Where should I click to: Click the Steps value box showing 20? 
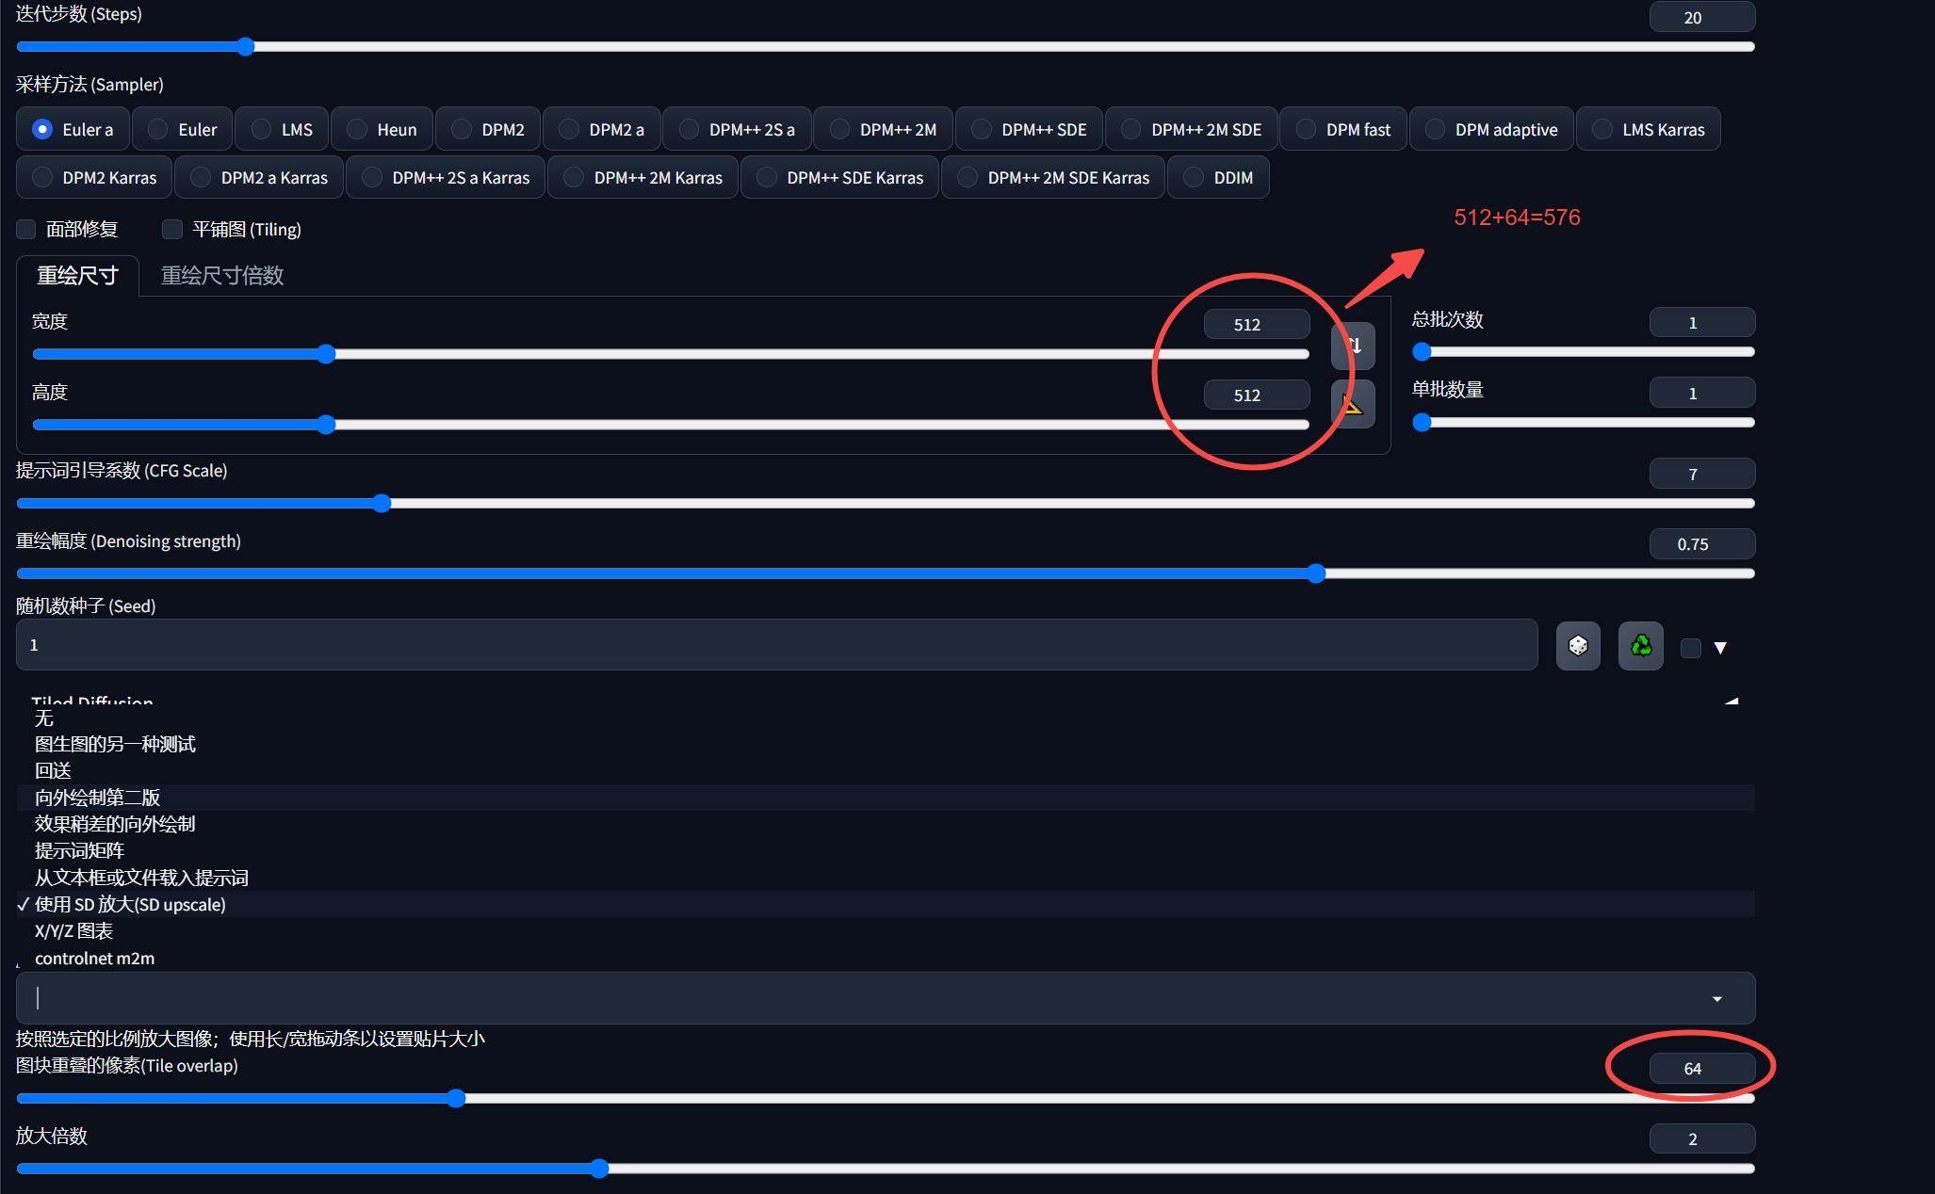point(1702,17)
